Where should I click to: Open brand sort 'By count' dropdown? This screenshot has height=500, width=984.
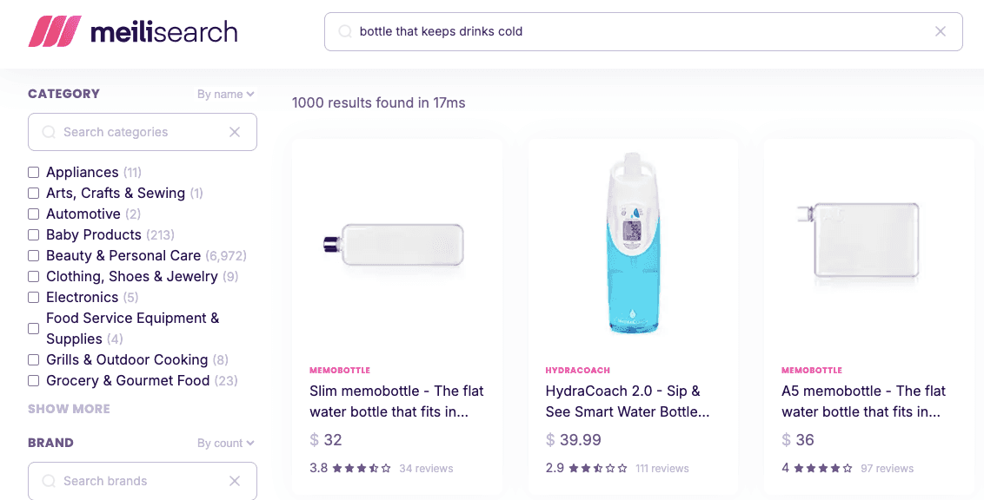click(x=225, y=443)
